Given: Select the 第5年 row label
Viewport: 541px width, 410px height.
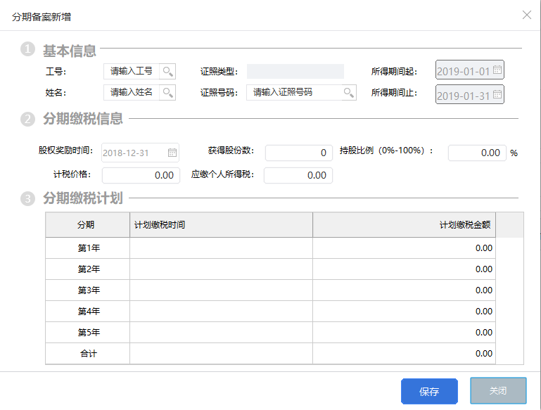Looking at the screenshot, I should [89, 332].
